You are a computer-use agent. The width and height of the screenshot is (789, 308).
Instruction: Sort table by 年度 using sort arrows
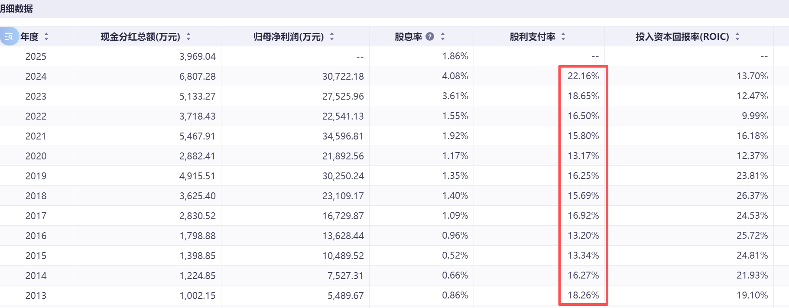[46, 37]
